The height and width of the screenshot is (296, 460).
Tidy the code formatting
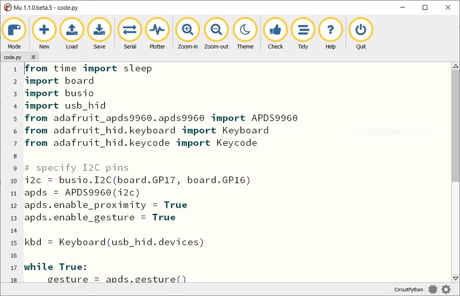(303, 30)
